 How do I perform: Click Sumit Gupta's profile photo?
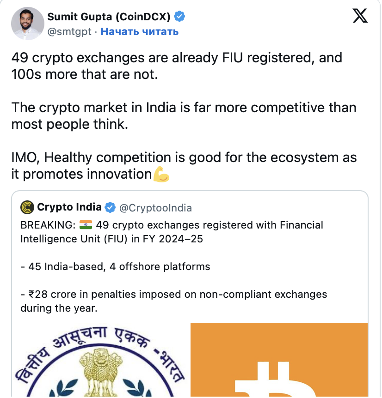(26, 24)
